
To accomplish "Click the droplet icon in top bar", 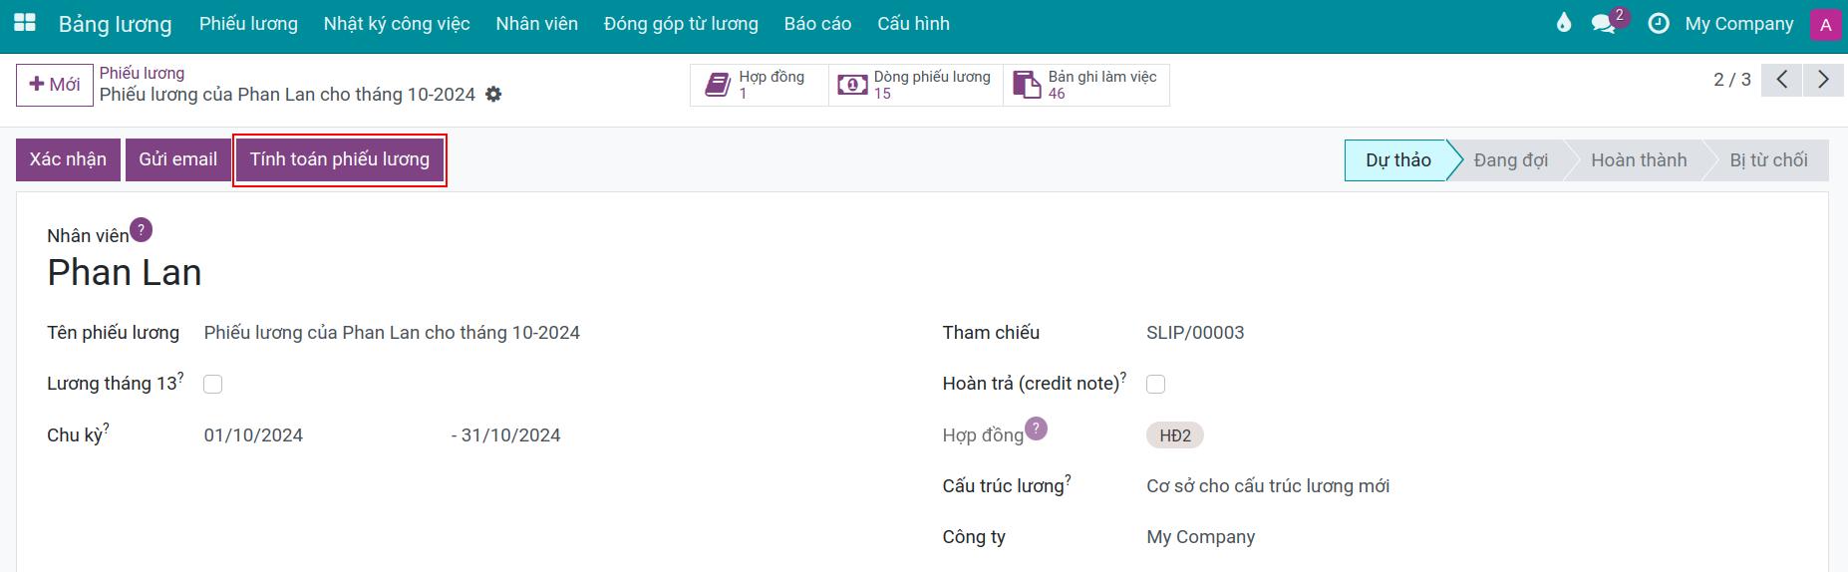I will point(1563,23).
